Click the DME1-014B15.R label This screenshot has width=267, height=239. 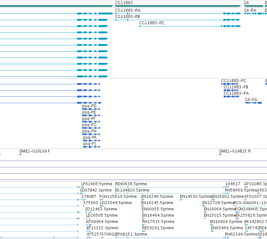(235, 151)
